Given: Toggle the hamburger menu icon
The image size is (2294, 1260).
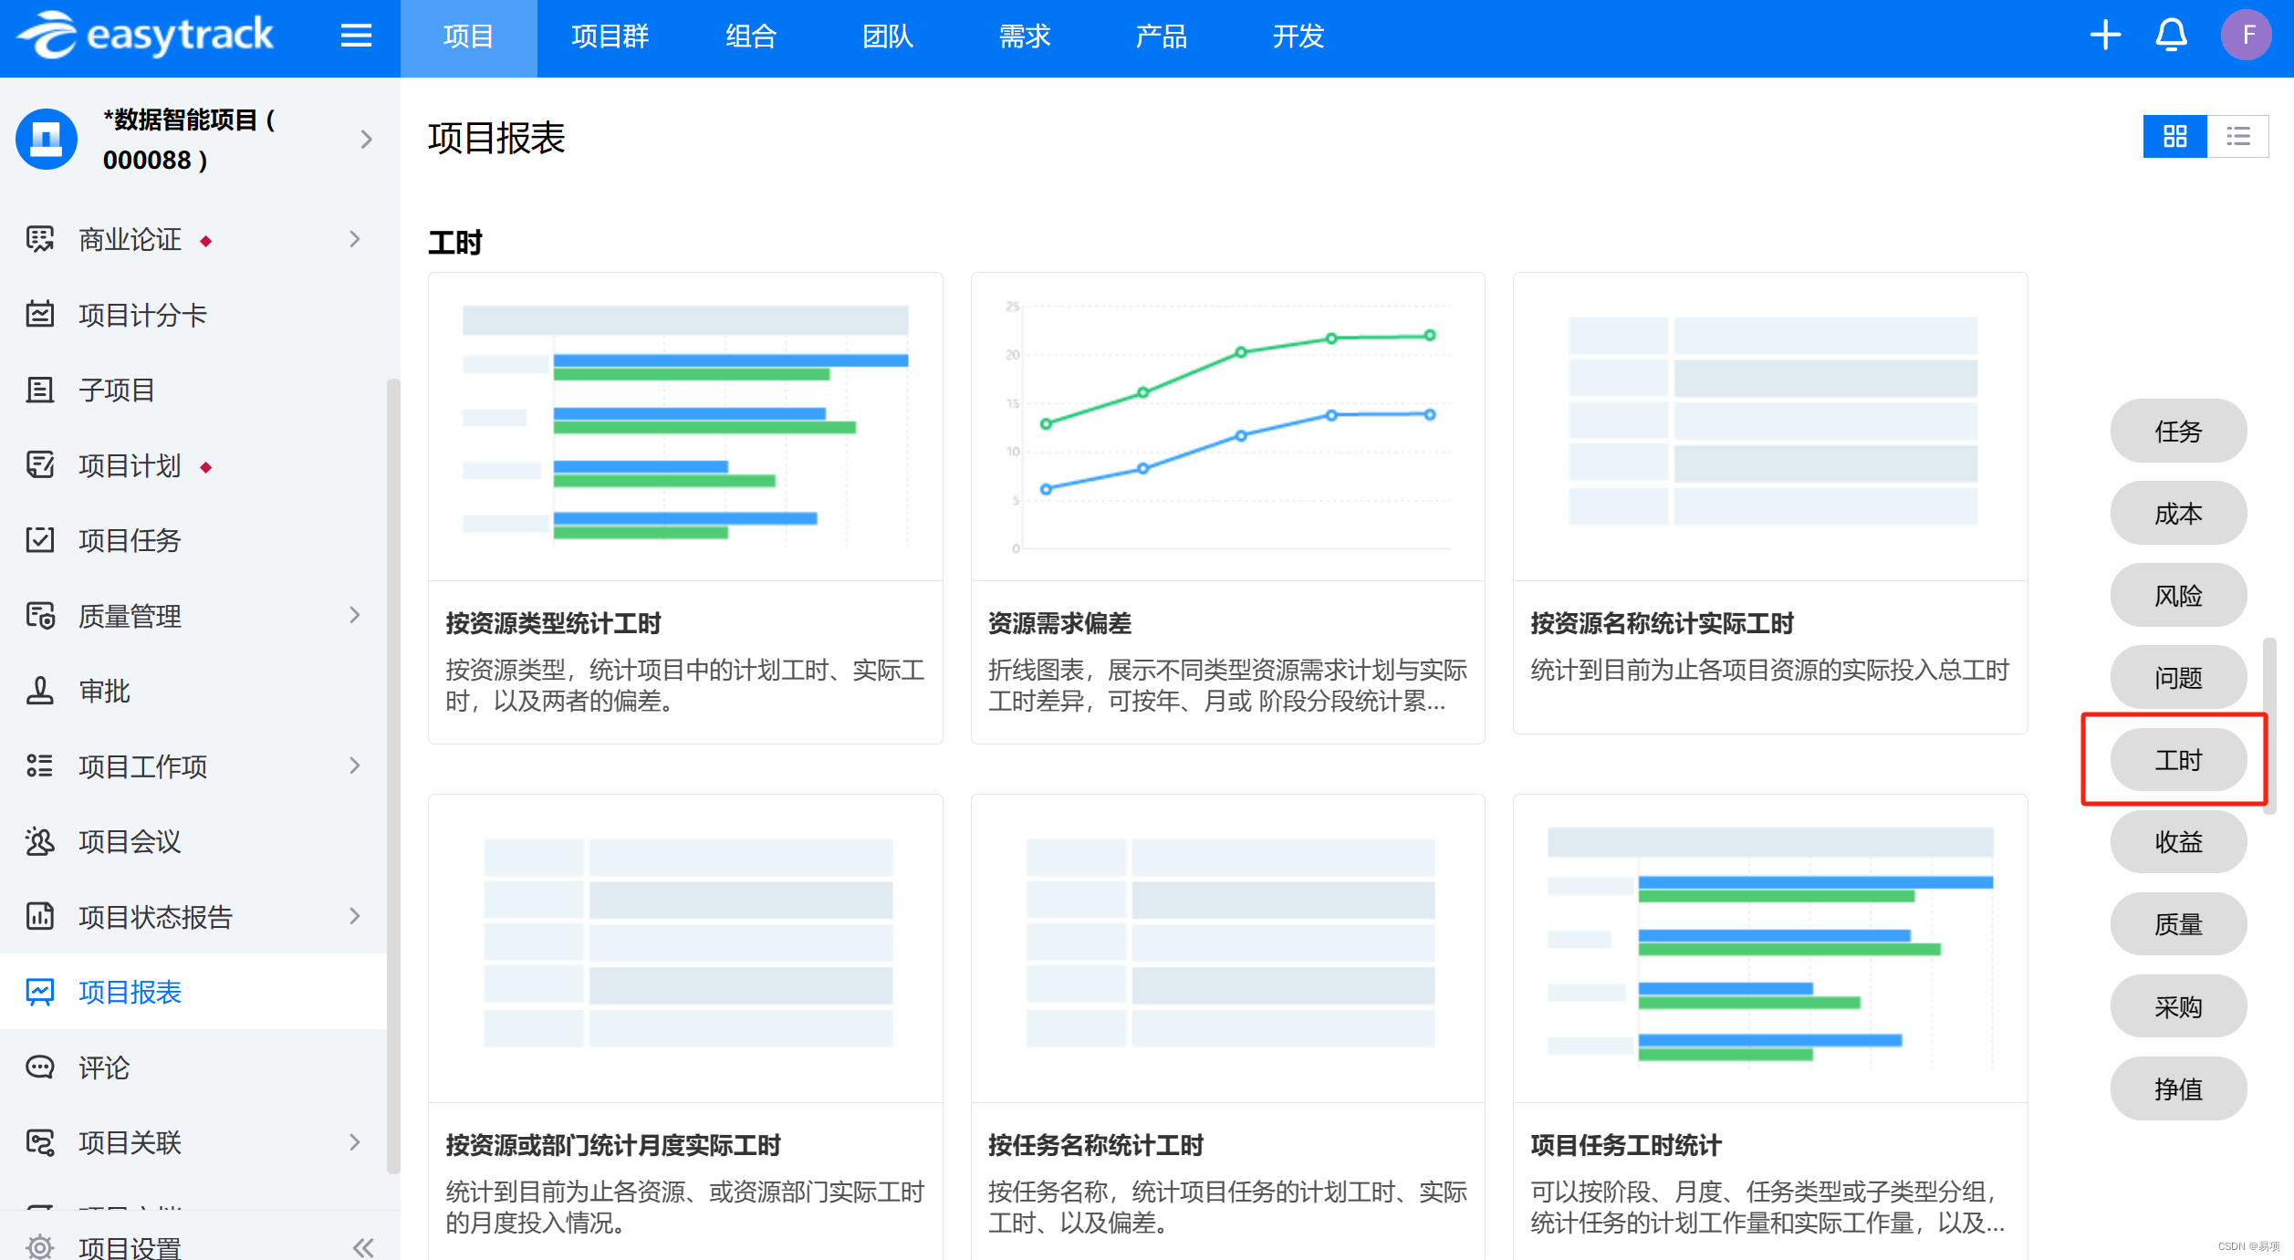Looking at the screenshot, I should click(x=356, y=36).
